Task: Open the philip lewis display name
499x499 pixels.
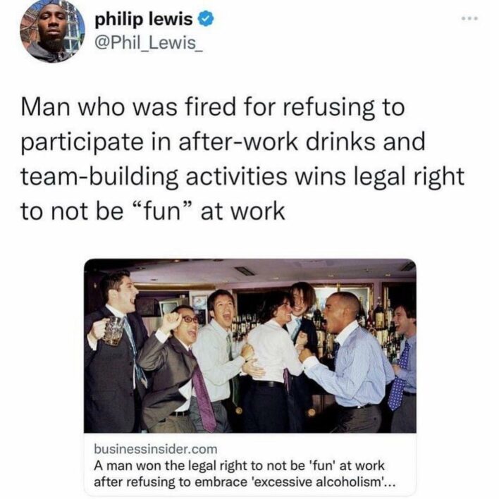Action: tap(144, 20)
